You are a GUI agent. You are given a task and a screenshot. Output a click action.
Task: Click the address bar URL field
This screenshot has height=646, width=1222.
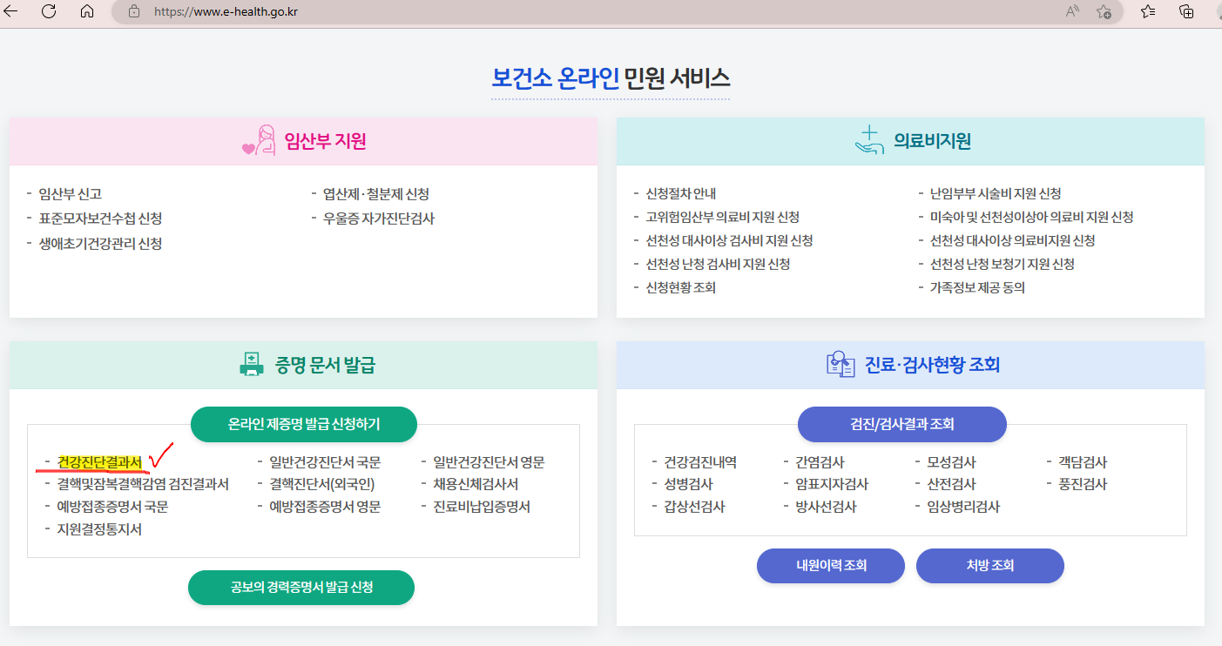tap(523, 12)
